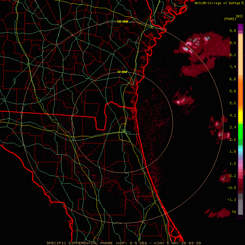Click the TH legend label
Viewport: 245px width, 245px height.
pos(234,212)
